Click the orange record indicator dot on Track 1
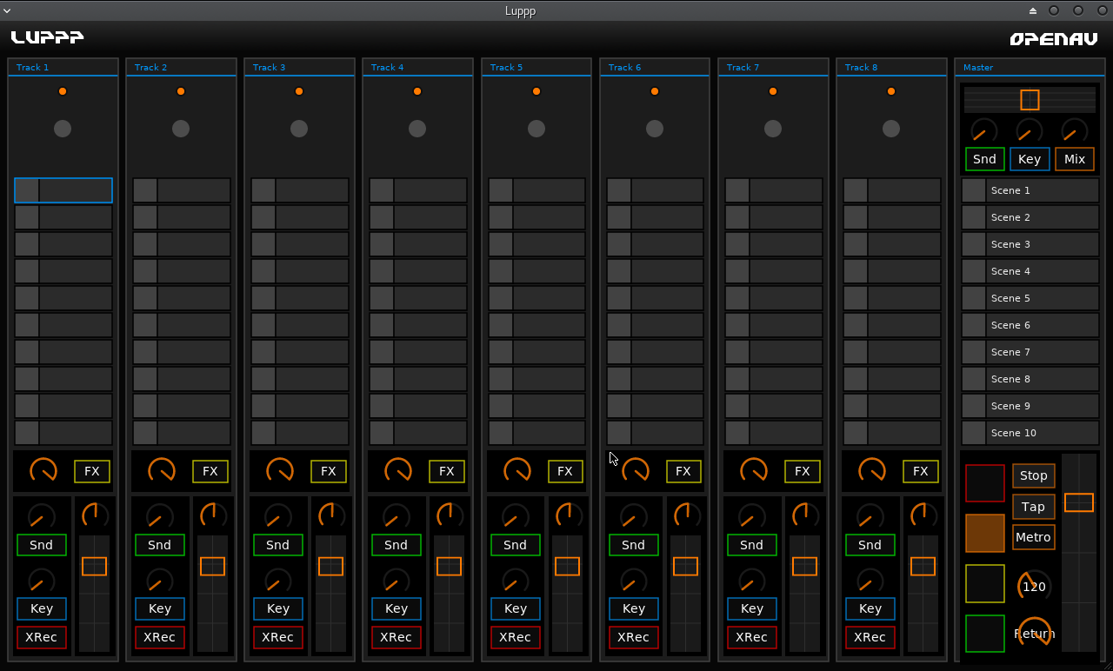This screenshot has height=671, width=1113. (62, 90)
